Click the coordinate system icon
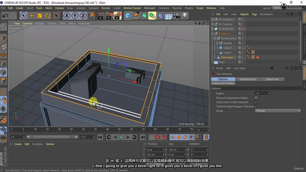This screenshot has width=306, height=172. (x=91, y=16)
